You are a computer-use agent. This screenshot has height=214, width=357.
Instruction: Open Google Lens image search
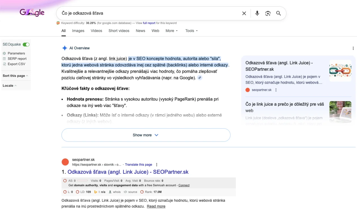point(268,13)
